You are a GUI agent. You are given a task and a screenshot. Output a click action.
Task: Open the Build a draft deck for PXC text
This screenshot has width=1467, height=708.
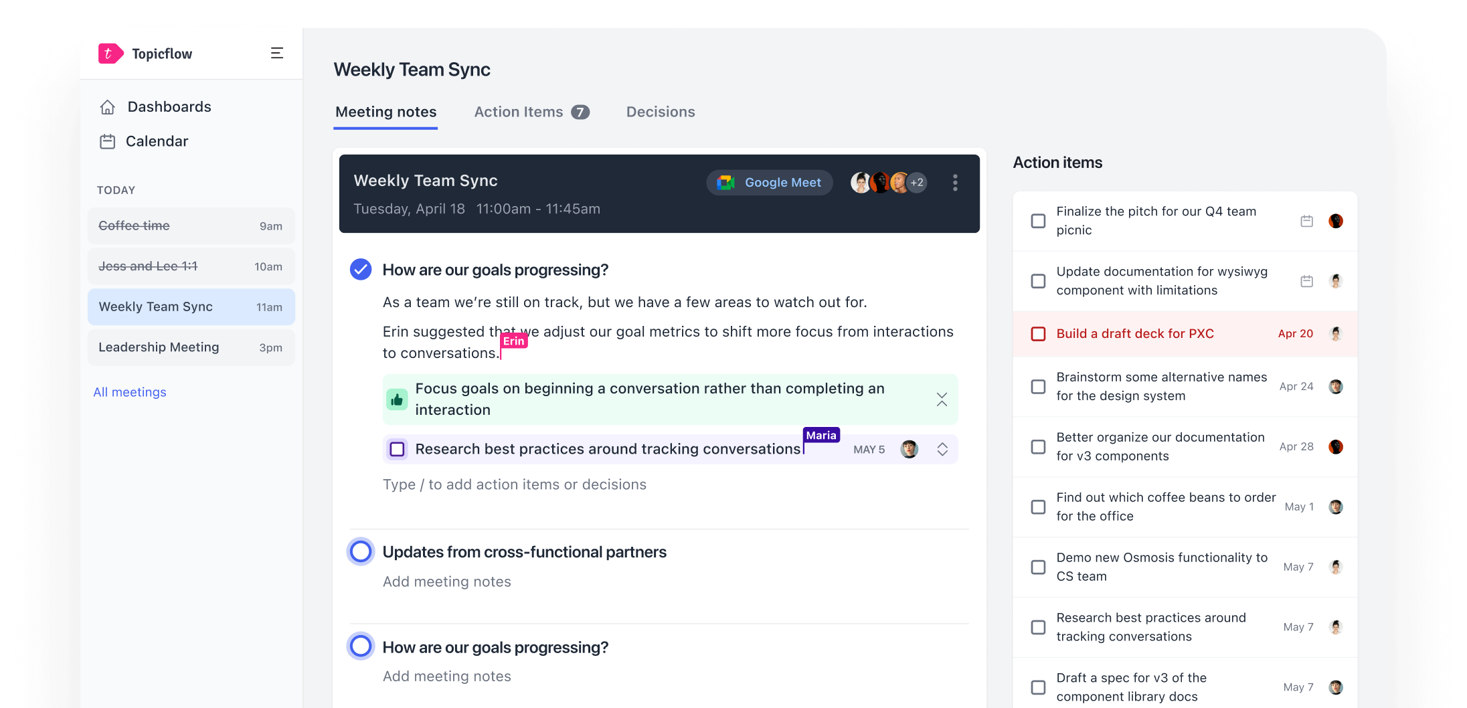(1135, 334)
